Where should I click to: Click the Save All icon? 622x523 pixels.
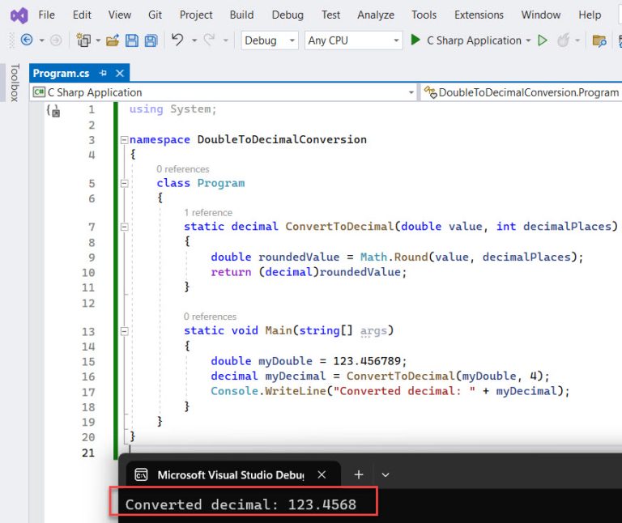tap(151, 40)
